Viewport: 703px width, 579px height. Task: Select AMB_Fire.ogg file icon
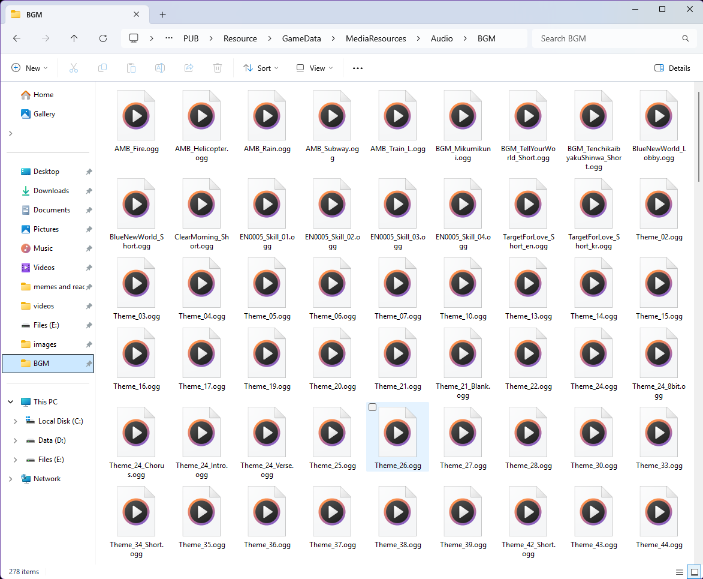tap(136, 116)
